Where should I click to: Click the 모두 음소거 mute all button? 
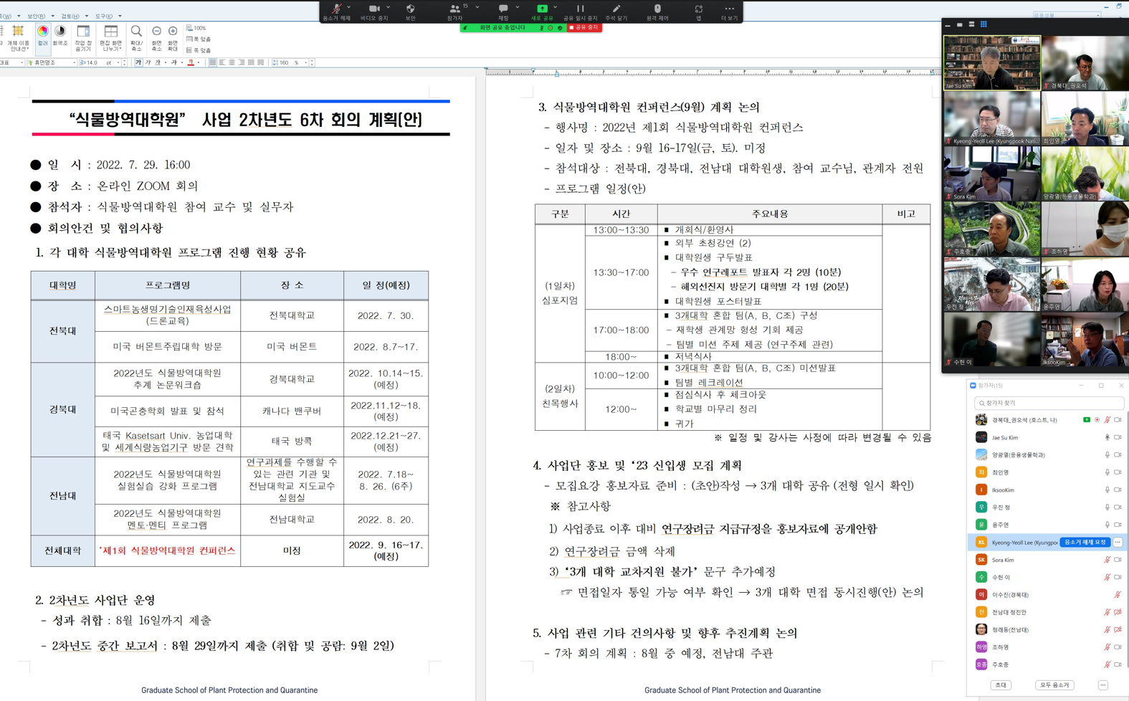coord(1054,685)
